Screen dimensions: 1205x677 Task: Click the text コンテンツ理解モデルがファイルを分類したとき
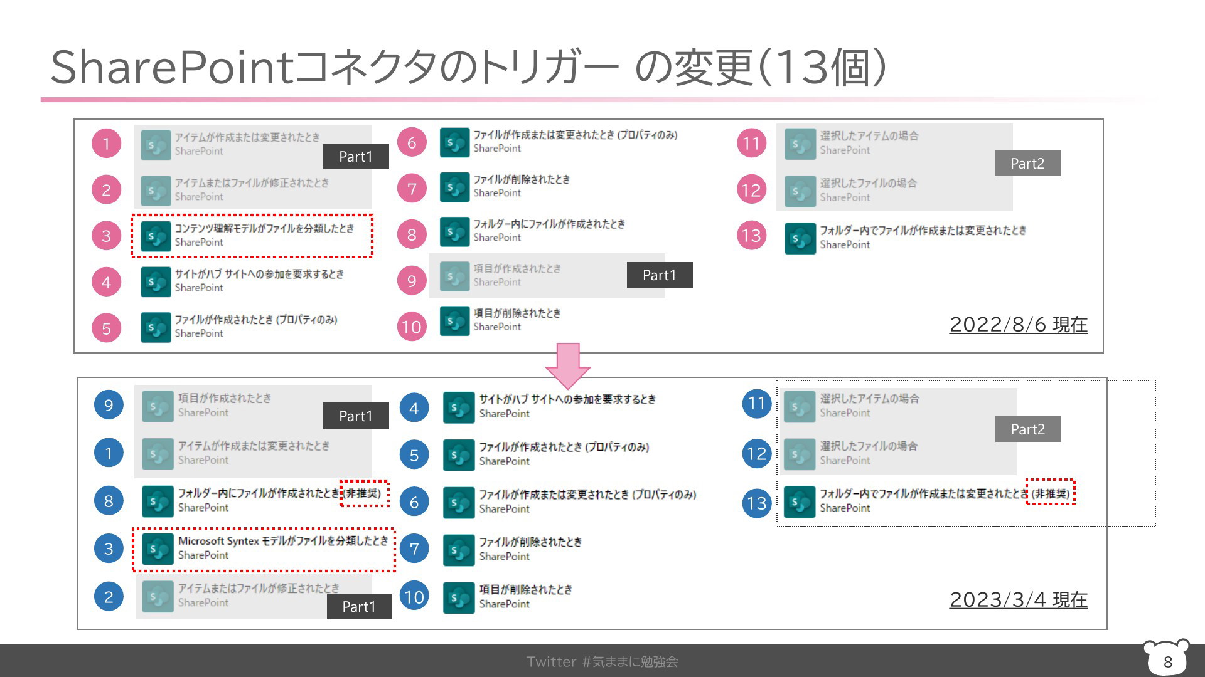coord(264,229)
